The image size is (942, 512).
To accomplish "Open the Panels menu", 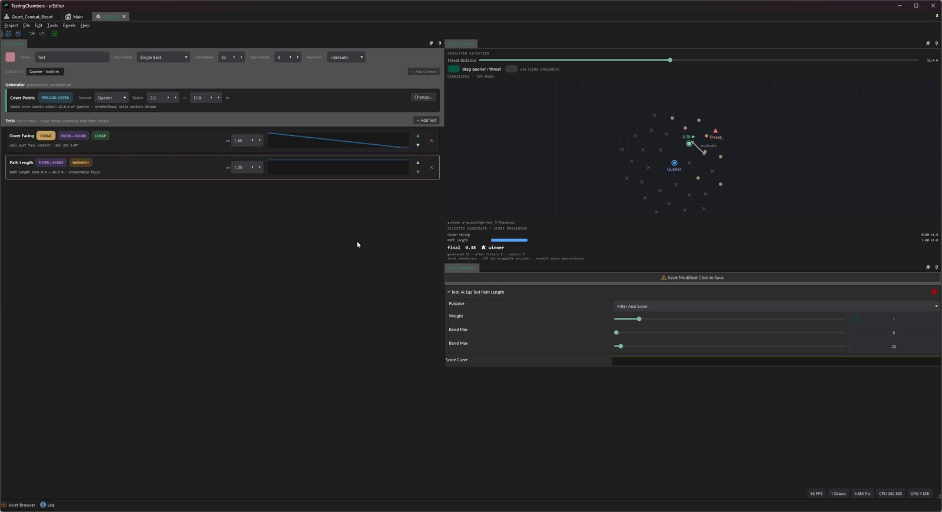I will point(69,25).
